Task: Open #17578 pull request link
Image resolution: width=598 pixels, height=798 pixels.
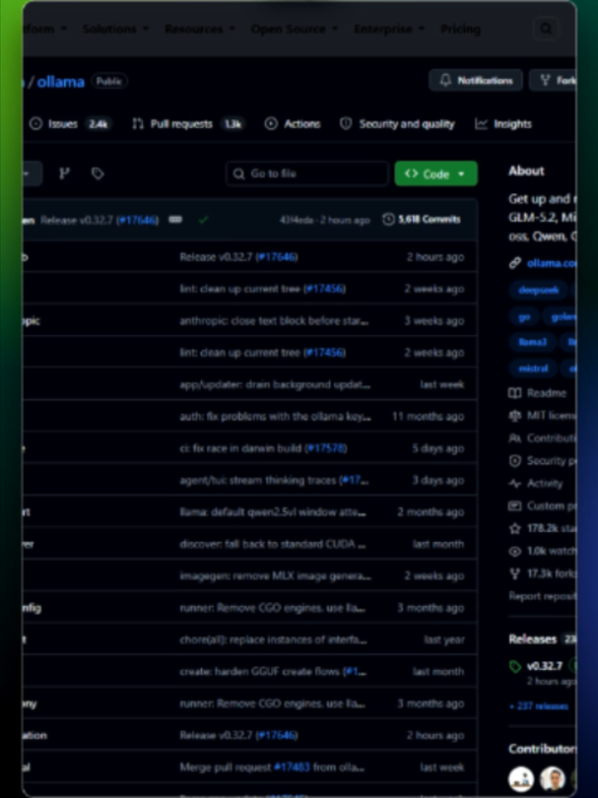Action: tap(326, 448)
